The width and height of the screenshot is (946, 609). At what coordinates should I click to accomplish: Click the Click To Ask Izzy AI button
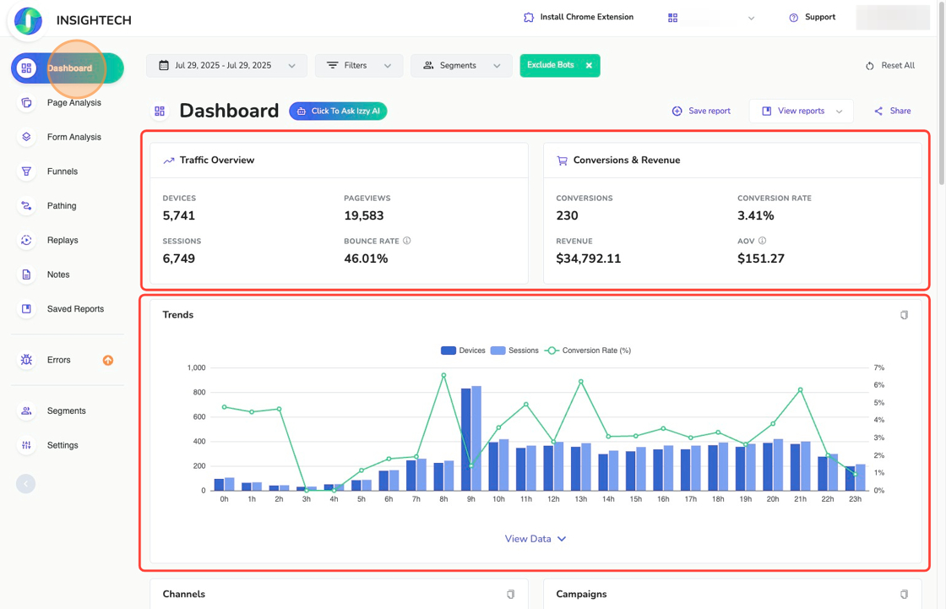click(x=338, y=111)
